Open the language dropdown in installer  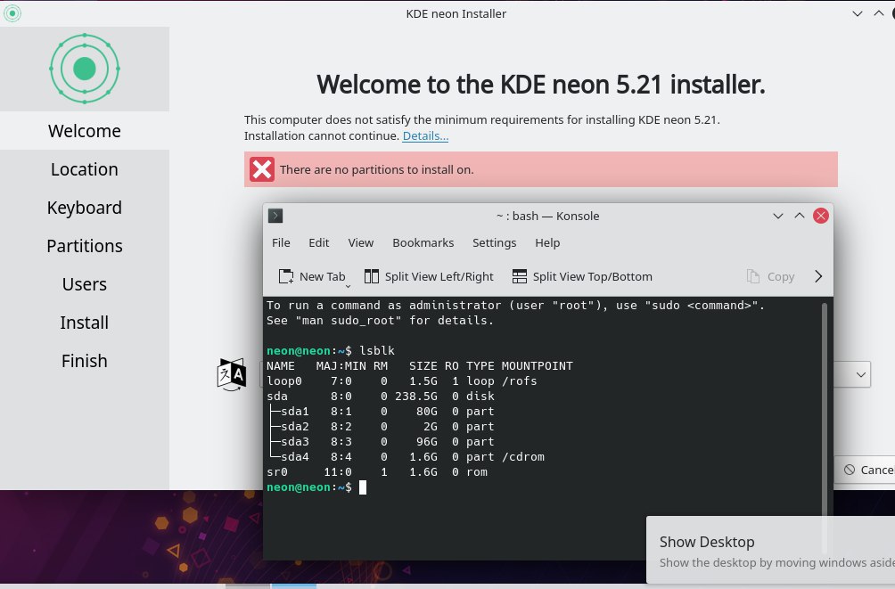pyautogui.click(x=861, y=375)
